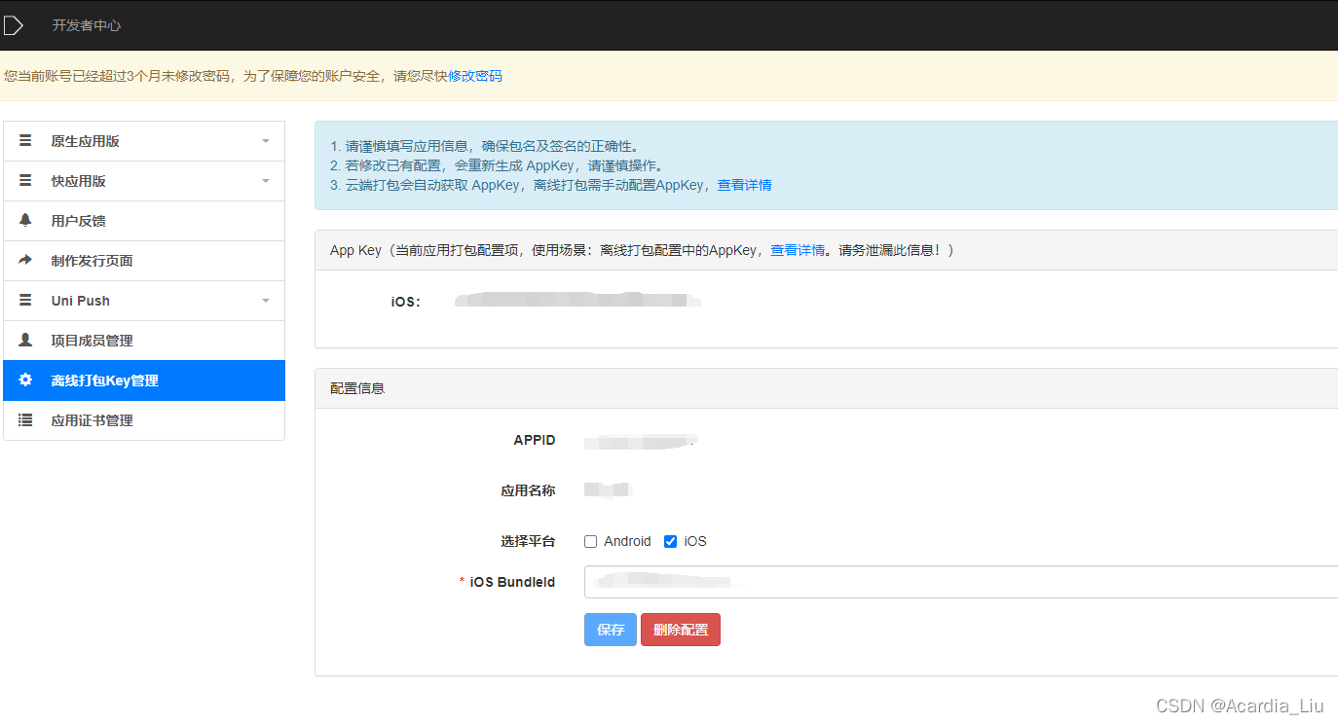Select the 离线打包Key管理 sidebar item
Screen dimensions: 1338x724
(144, 380)
